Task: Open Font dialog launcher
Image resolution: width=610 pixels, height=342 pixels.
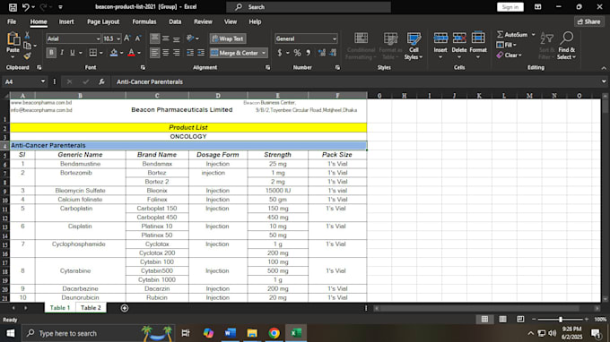Action: click(x=143, y=67)
